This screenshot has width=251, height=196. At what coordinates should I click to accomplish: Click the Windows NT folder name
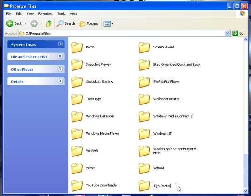point(162,133)
